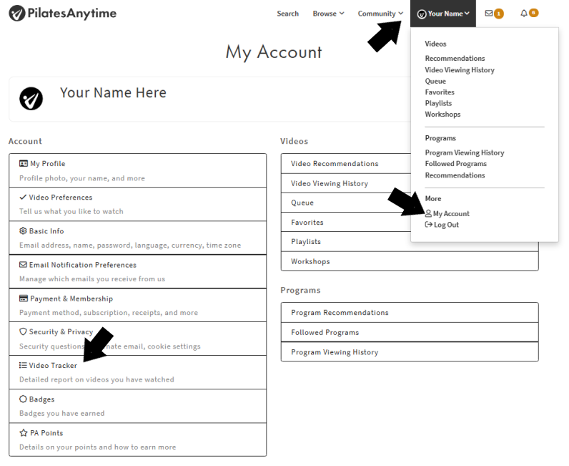The height and width of the screenshot is (466, 569).
Task: Click the Badges circle icon
Action: [23, 399]
